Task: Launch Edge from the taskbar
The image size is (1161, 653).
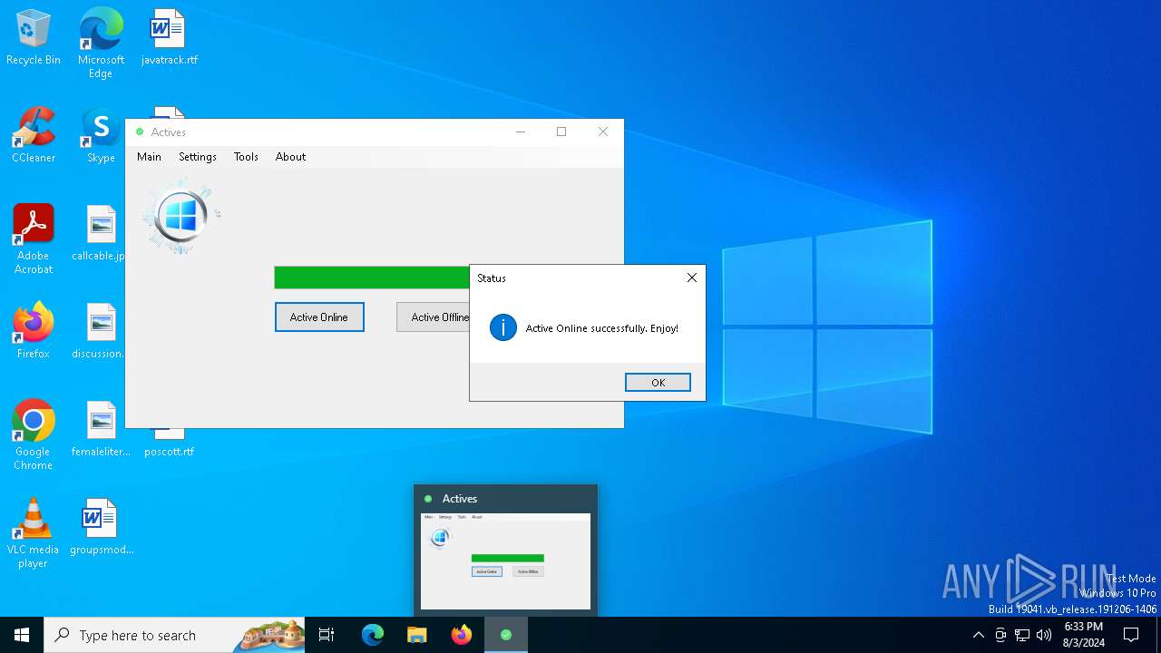Action: click(x=373, y=635)
